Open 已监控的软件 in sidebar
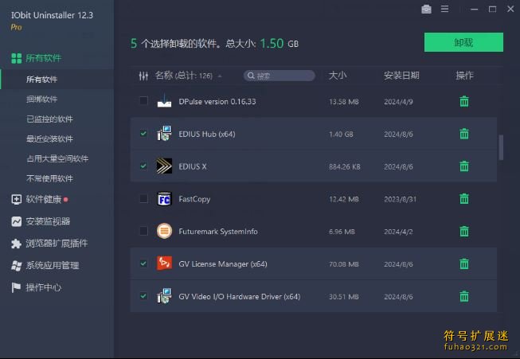The image size is (520, 359). click(x=49, y=119)
